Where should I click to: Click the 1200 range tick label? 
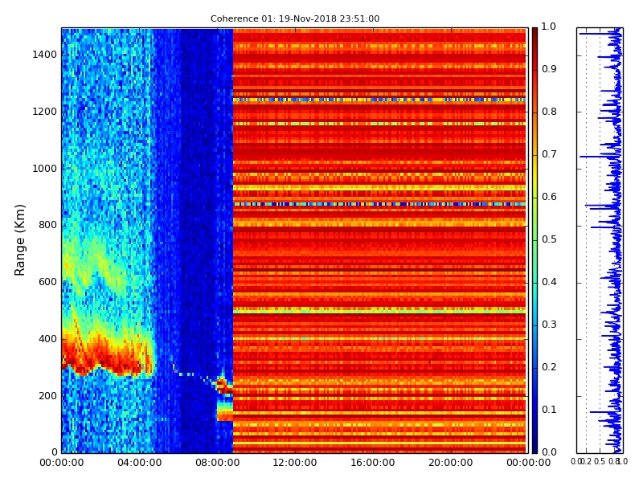coord(45,112)
